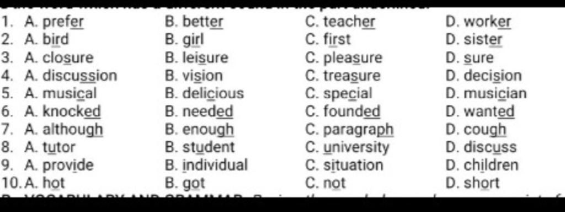Pick option B. got in question 10
This screenshot has width=565, height=212.
[185, 183]
